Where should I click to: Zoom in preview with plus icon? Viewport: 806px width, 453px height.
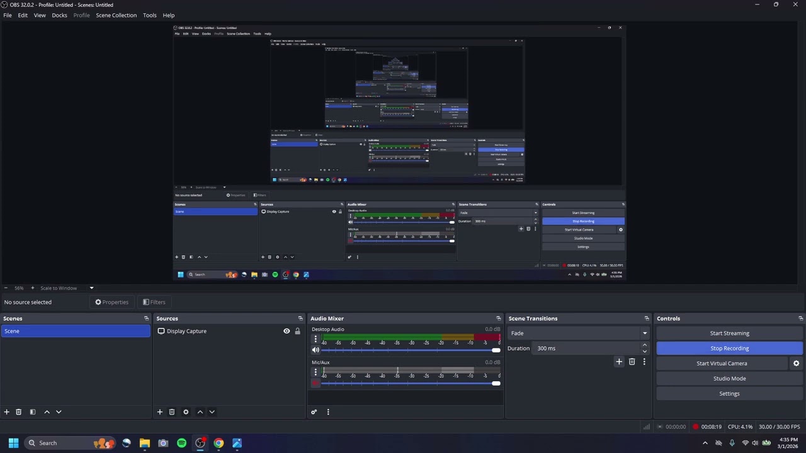click(33, 288)
